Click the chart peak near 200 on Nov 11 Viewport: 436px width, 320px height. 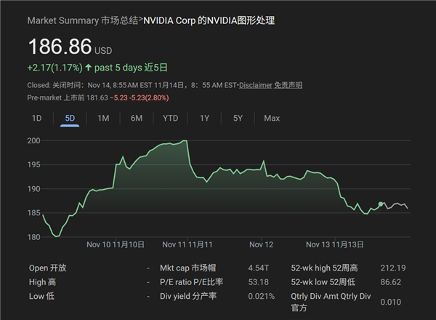click(185, 141)
